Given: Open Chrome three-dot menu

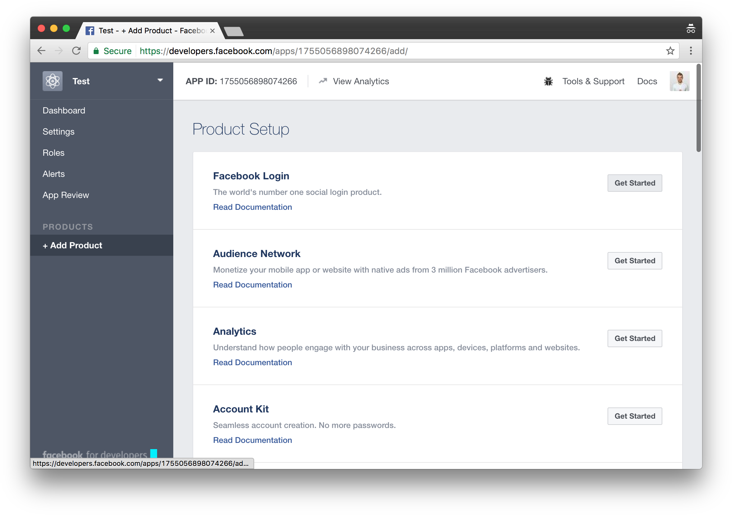Looking at the screenshot, I should click(x=691, y=51).
